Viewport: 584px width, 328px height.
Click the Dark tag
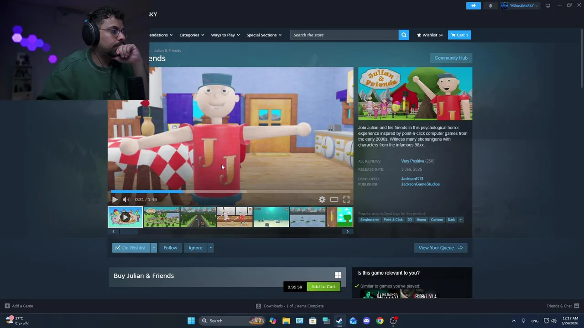[x=451, y=220]
